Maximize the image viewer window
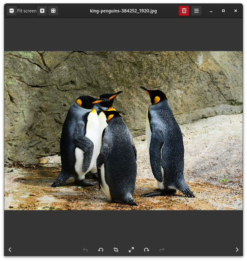This screenshot has width=247, height=261. (x=223, y=11)
